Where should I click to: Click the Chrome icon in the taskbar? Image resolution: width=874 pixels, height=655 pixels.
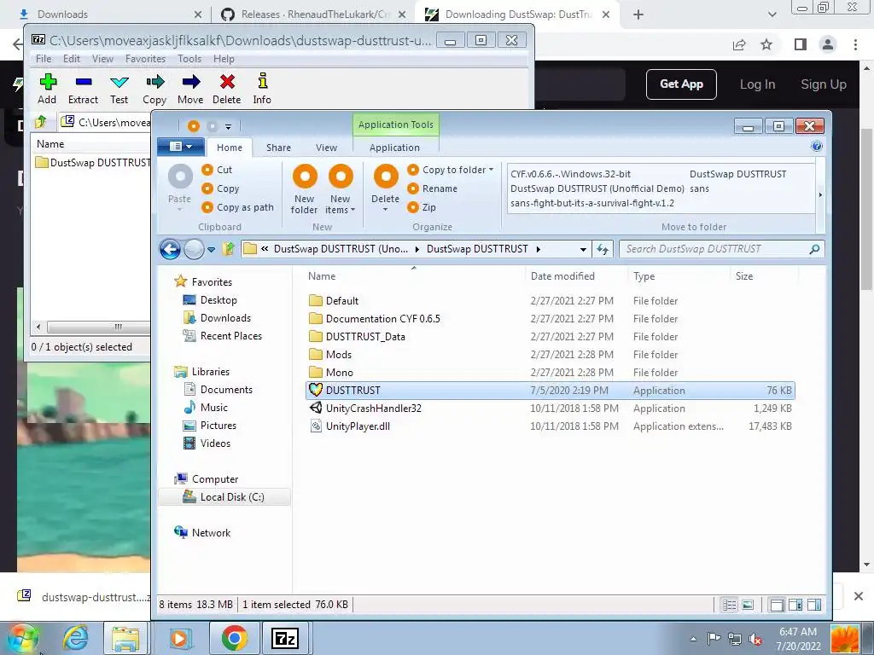point(234,638)
